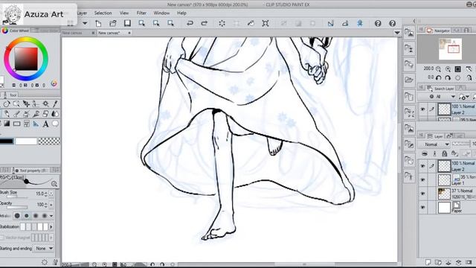Click the Undo arrow in the command bar
Image resolution: width=476 pixels, height=268 pixels.
coord(190,23)
